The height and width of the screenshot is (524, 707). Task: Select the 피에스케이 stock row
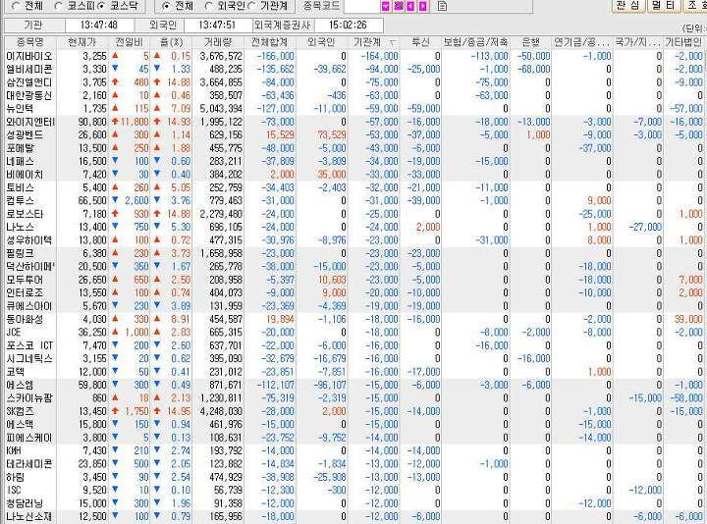pos(353,438)
